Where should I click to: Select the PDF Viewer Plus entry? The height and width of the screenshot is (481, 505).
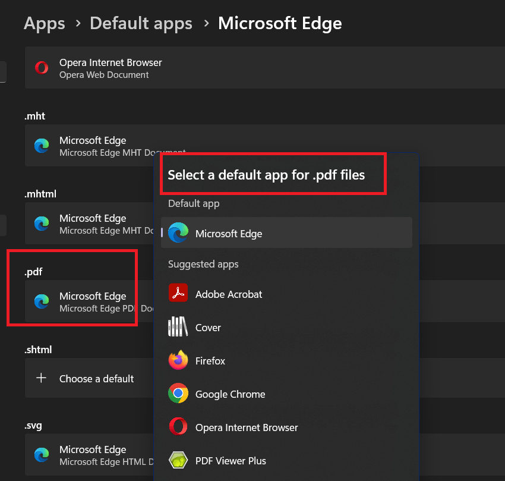286,460
